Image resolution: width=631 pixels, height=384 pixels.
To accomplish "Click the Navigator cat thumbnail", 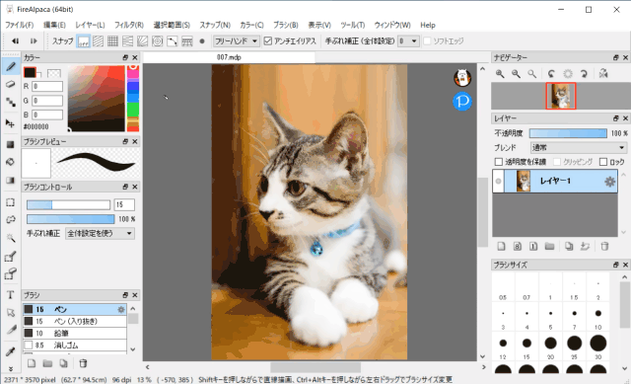I will tap(561, 96).
